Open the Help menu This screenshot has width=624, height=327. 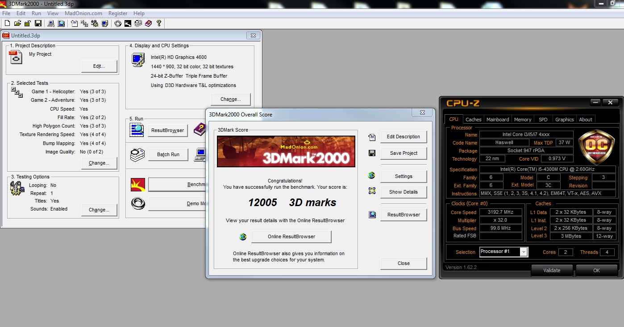tap(139, 13)
